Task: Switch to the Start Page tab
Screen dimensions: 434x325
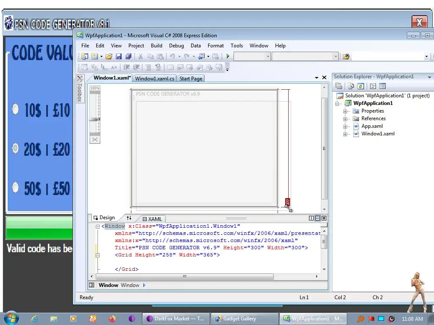Action: 191,78
